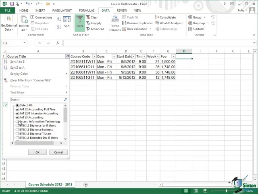Uncheck AAT L2 Accounting Full Time
This screenshot has height=194, width=258.
[x=17, y=109]
